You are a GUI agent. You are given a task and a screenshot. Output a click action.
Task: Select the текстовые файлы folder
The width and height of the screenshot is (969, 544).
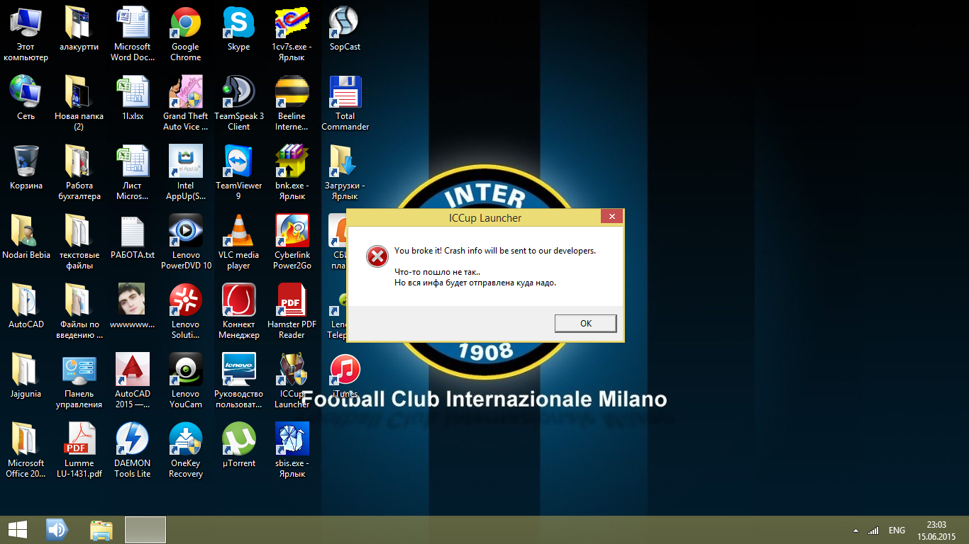(x=79, y=242)
